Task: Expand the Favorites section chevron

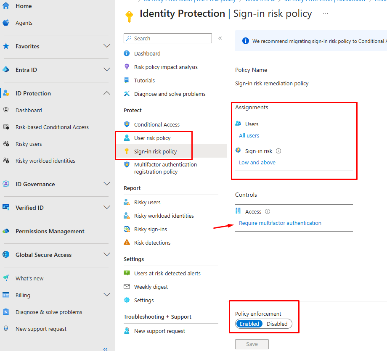Action: (x=107, y=46)
